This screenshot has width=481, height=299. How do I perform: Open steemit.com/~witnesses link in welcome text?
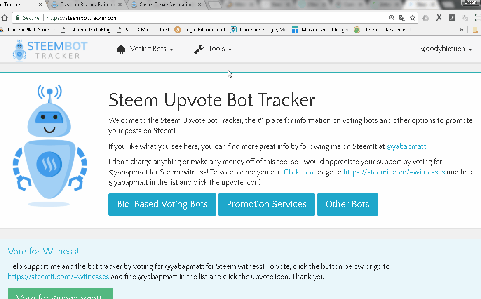(394, 172)
